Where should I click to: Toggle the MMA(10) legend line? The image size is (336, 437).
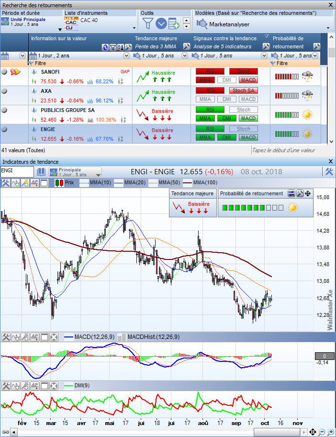[x=95, y=183]
